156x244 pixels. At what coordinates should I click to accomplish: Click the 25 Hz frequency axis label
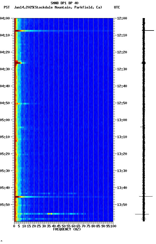click(39, 226)
